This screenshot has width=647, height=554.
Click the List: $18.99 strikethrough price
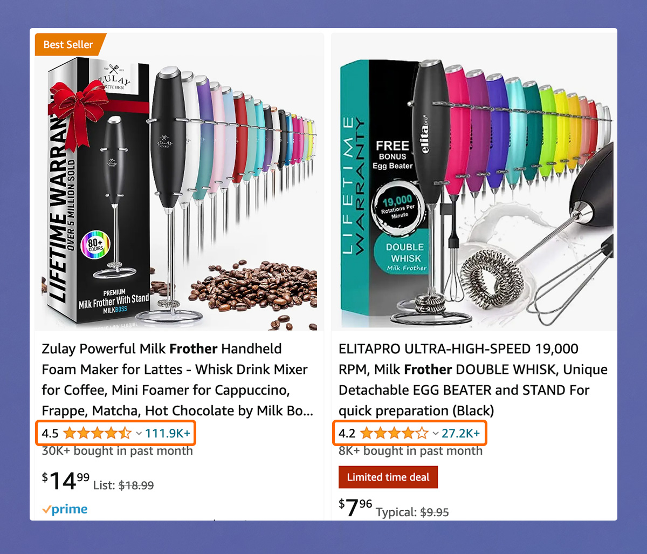click(123, 485)
